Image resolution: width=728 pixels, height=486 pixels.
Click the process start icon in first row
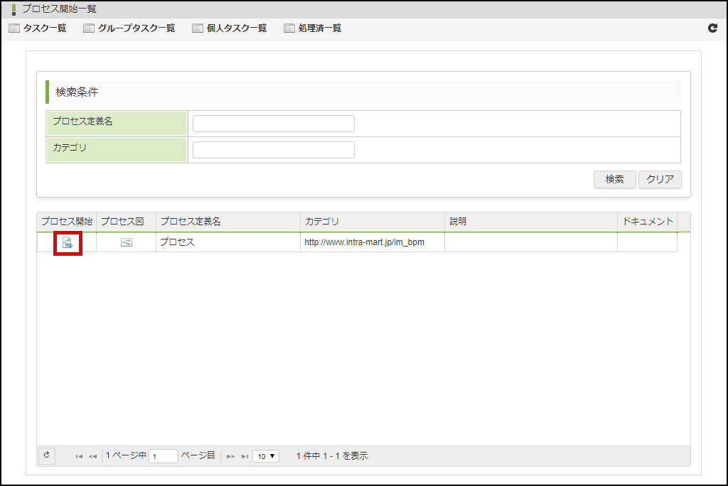[x=68, y=243]
